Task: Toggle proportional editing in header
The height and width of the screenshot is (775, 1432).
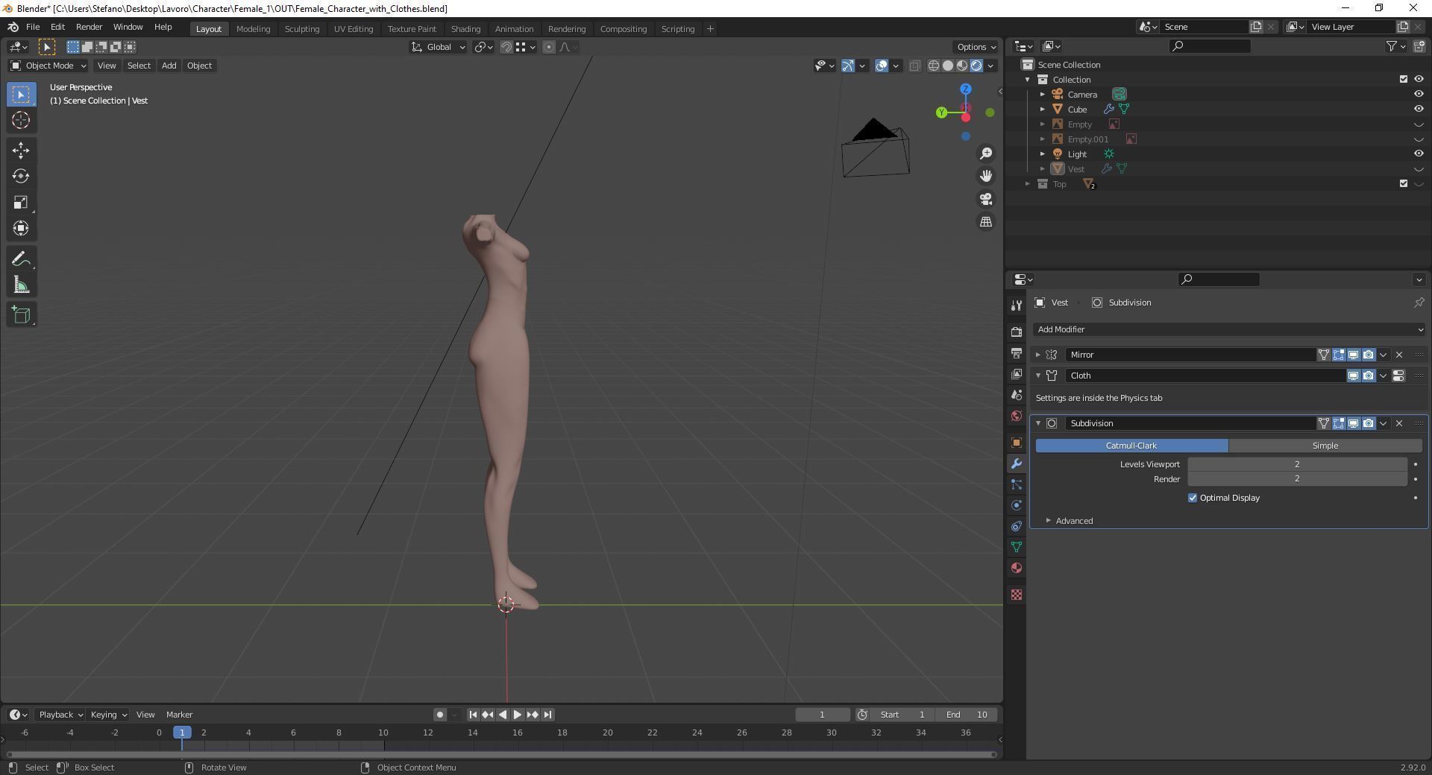Action: (549, 47)
